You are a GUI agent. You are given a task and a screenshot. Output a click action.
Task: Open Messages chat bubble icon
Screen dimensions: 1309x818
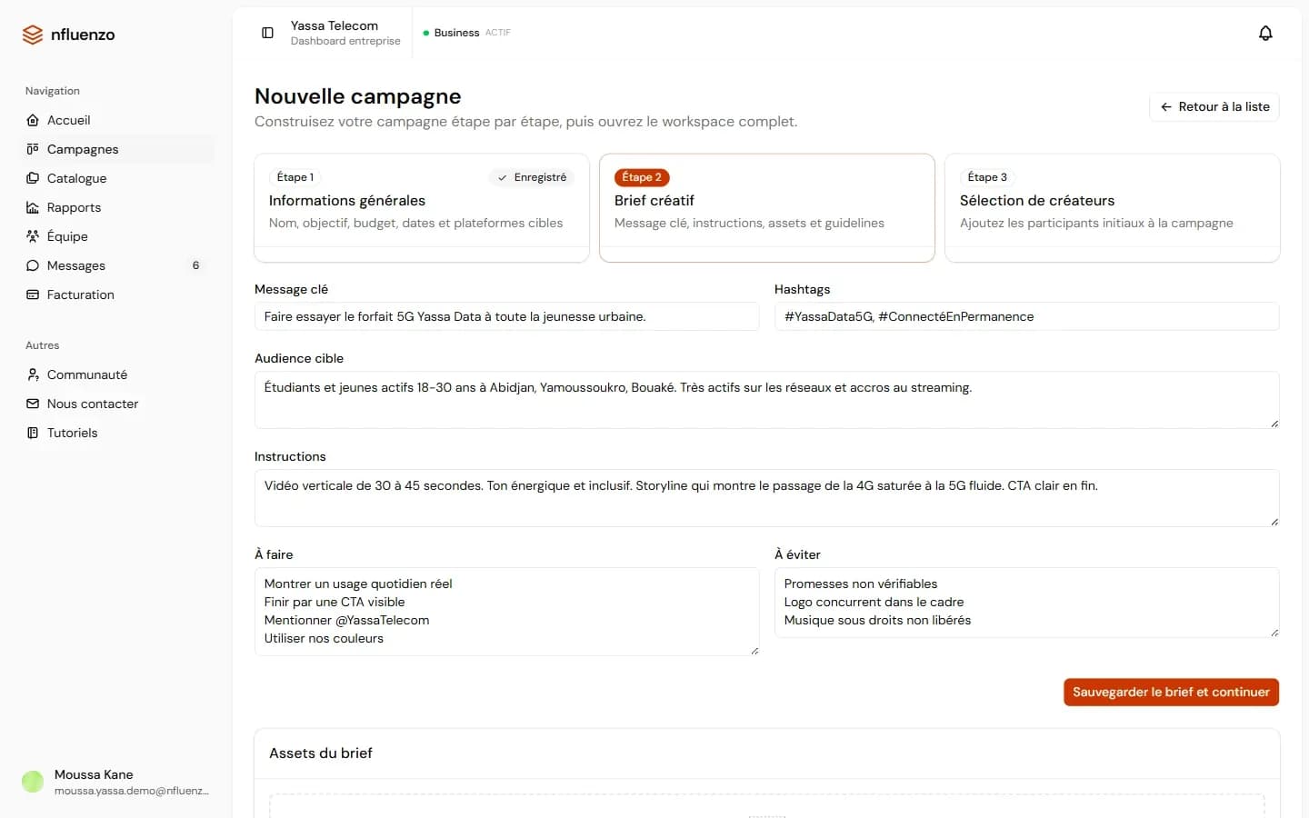coord(33,265)
